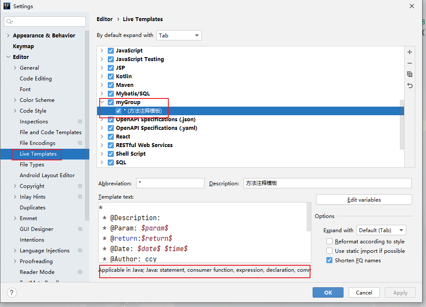Open Android Layout Editor settings
The width and height of the screenshot is (426, 307).
(x=47, y=175)
